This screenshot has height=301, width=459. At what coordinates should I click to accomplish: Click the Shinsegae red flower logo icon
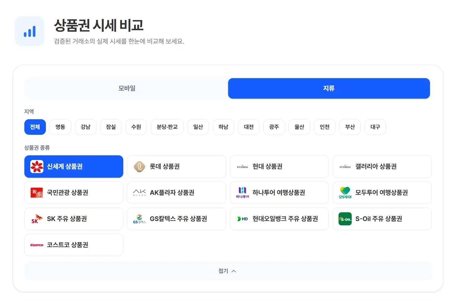point(37,167)
